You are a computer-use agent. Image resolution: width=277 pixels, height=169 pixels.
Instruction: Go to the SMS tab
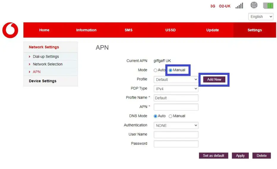(x=129, y=30)
